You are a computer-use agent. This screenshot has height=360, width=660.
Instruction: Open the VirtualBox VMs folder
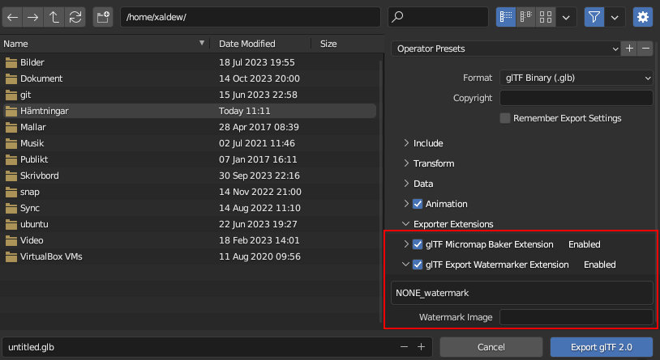pos(190,256)
